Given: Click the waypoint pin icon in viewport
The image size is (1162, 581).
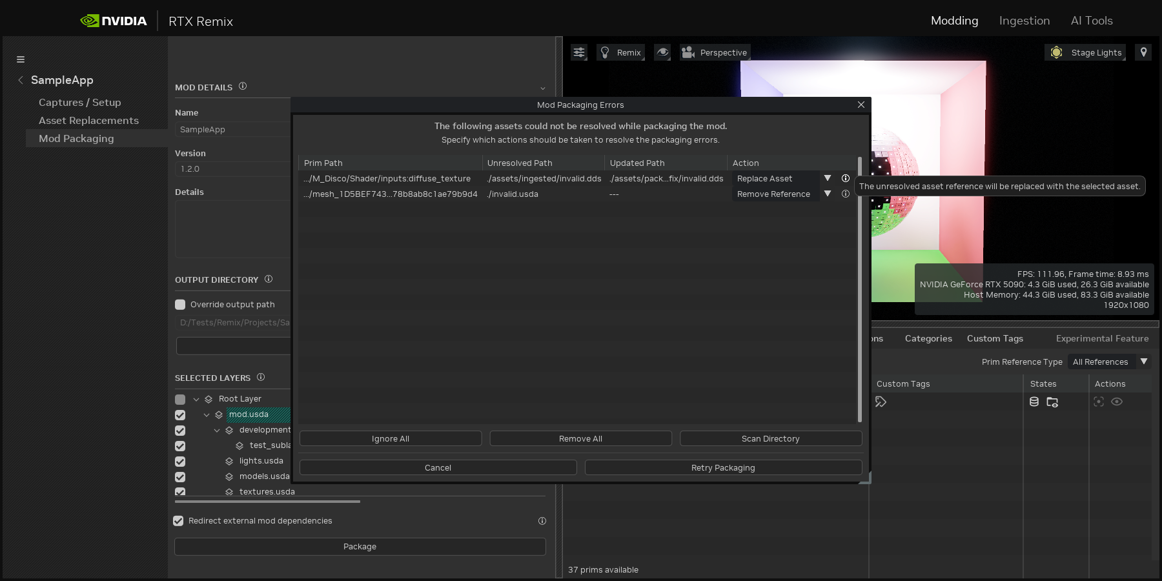Looking at the screenshot, I should [x=1143, y=52].
